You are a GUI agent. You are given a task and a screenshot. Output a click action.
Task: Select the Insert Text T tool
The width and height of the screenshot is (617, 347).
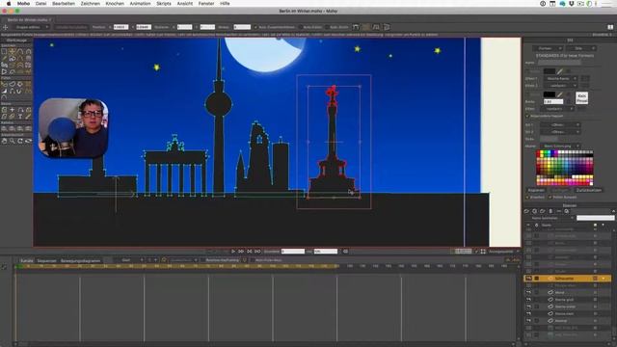(20, 117)
